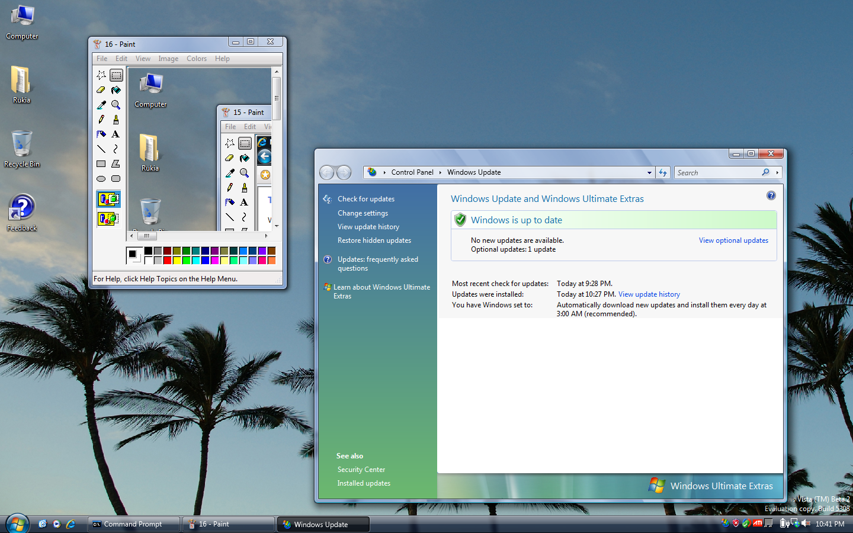The image size is (853, 533).
Task: Pick the red color swatch
Action: click(x=168, y=260)
